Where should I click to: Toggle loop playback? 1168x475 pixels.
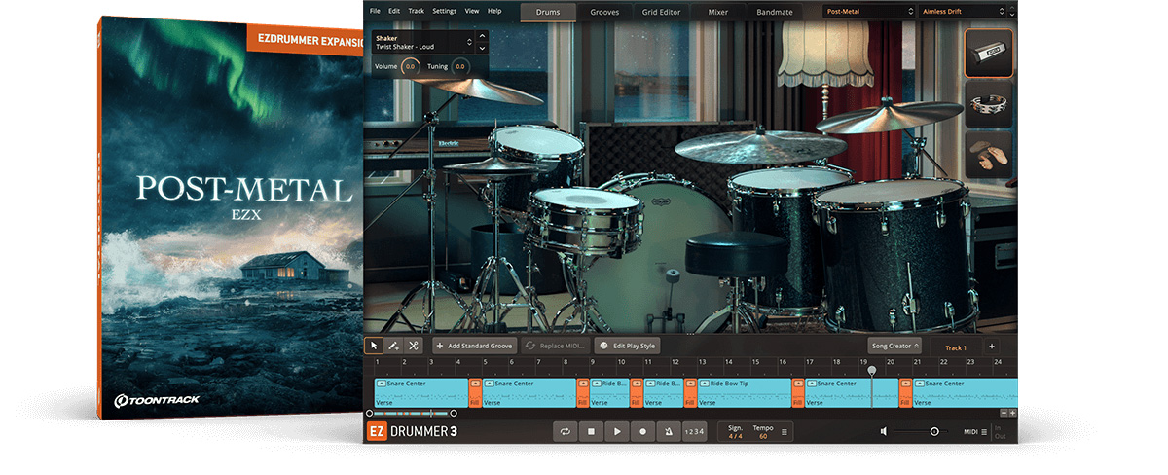[x=565, y=431]
